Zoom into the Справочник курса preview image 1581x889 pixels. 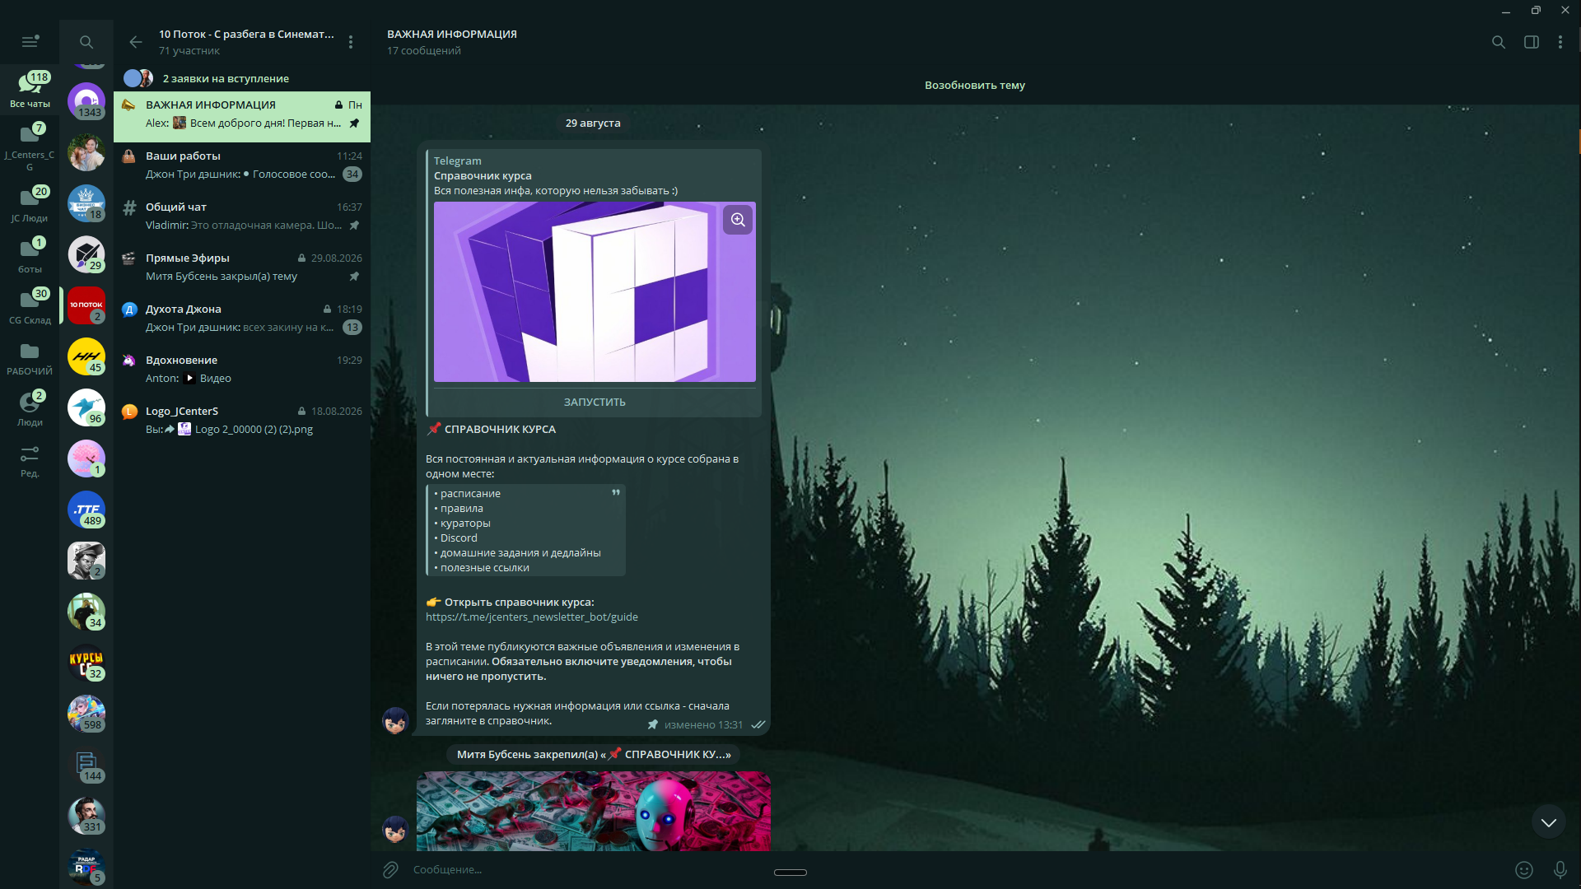tap(738, 220)
